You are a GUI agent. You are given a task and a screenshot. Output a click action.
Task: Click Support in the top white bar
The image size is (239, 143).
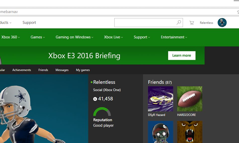[x=29, y=23]
